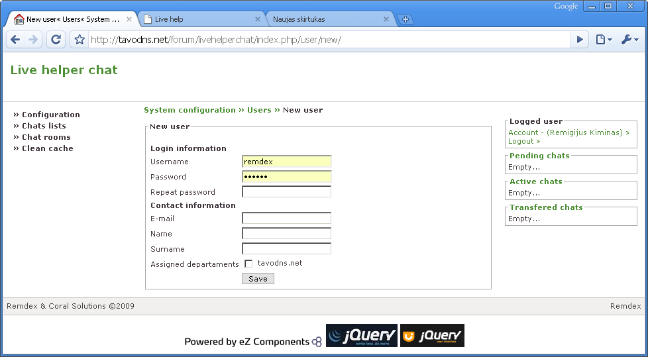Click the Logout link
Screen dimensions: 648x357
pyautogui.click(x=524, y=141)
